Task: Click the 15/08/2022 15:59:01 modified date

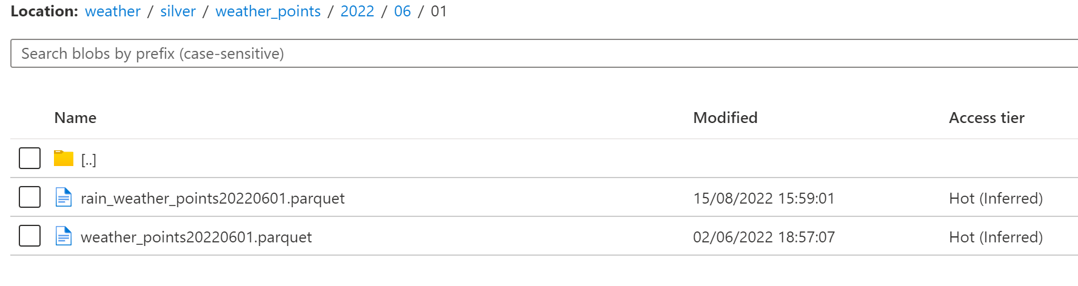Action: [763, 199]
